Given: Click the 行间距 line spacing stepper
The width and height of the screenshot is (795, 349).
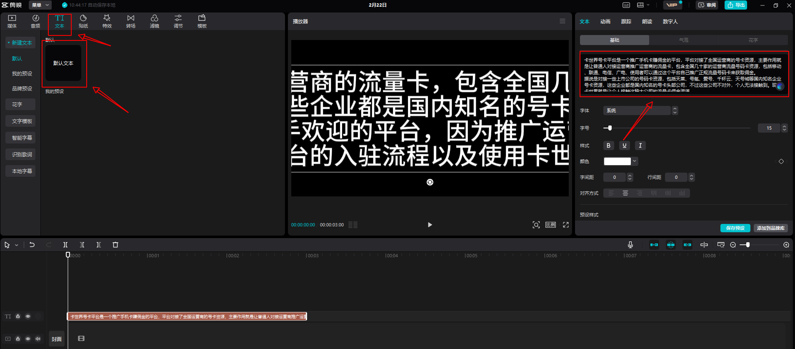Looking at the screenshot, I should (692, 177).
